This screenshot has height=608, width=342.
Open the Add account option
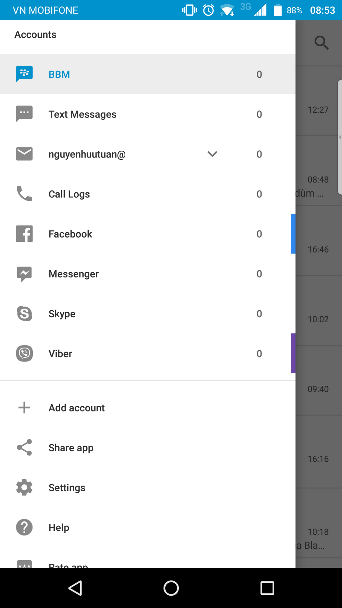[x=77, y=408]
